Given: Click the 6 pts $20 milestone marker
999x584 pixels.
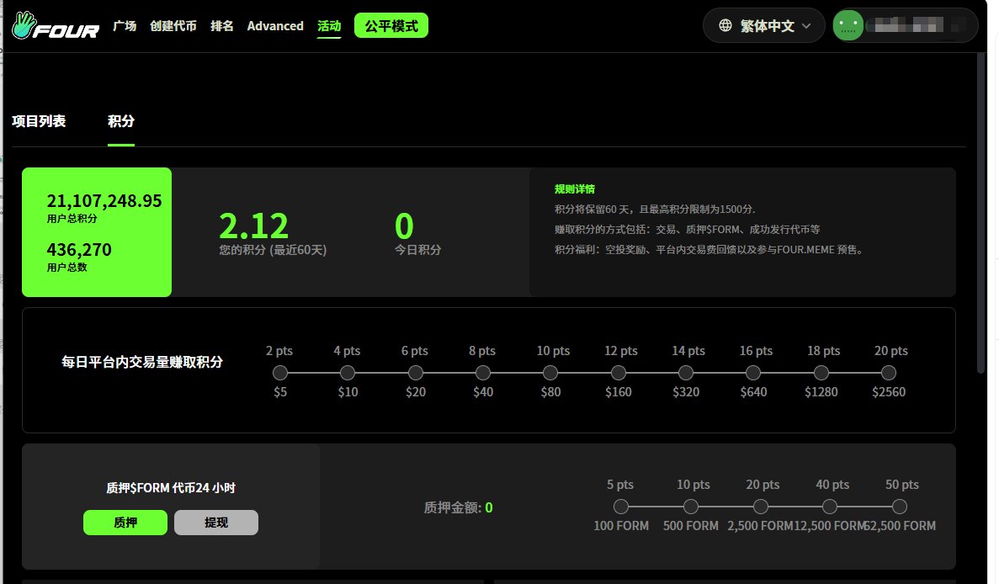Looking at the screenshot, I should pos(416,373).
